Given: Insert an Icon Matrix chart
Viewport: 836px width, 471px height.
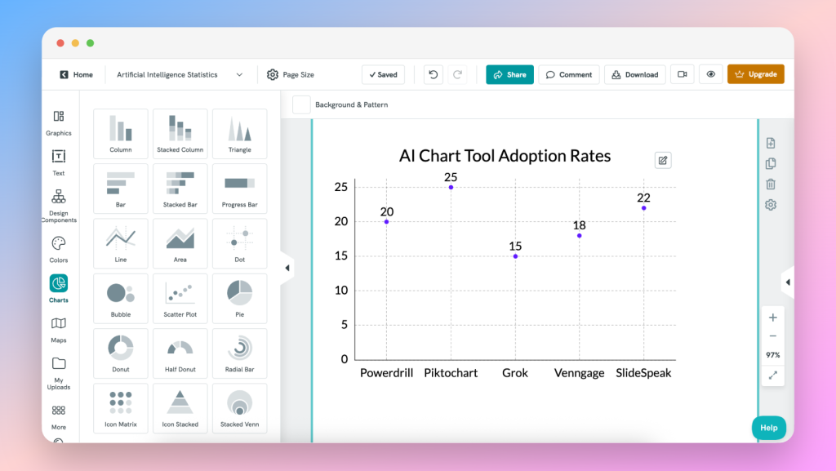Looking at the screenshot, I should pos(121,408).
